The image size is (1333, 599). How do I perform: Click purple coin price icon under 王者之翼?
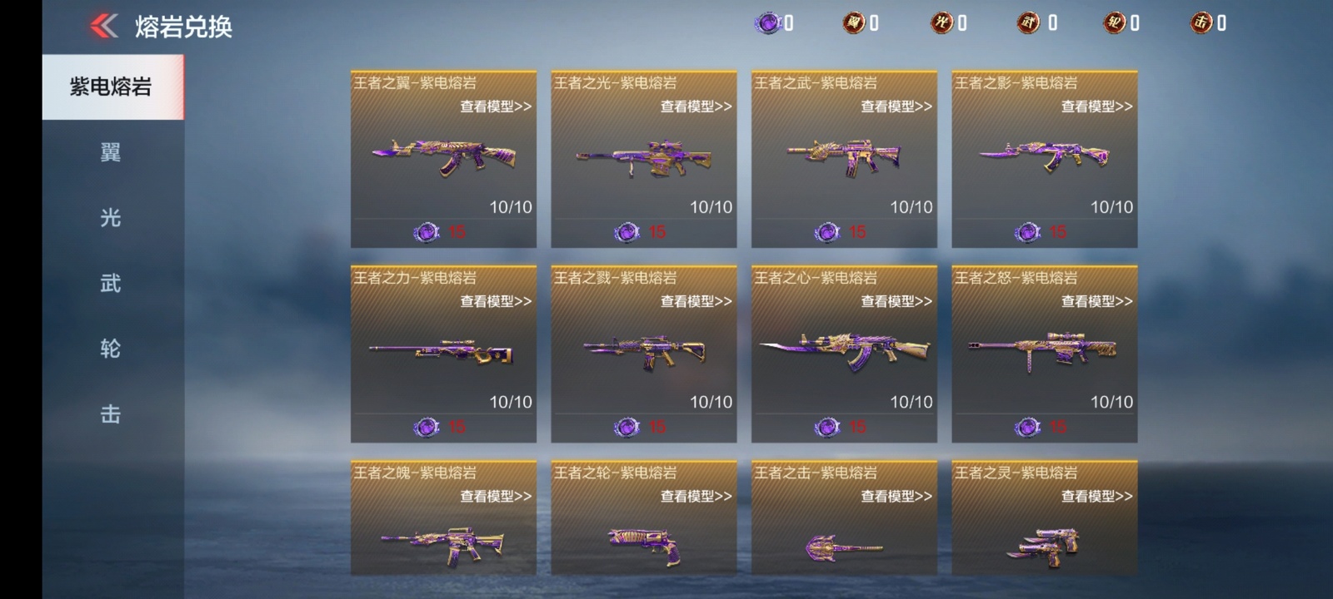click(x=427, y=232)
